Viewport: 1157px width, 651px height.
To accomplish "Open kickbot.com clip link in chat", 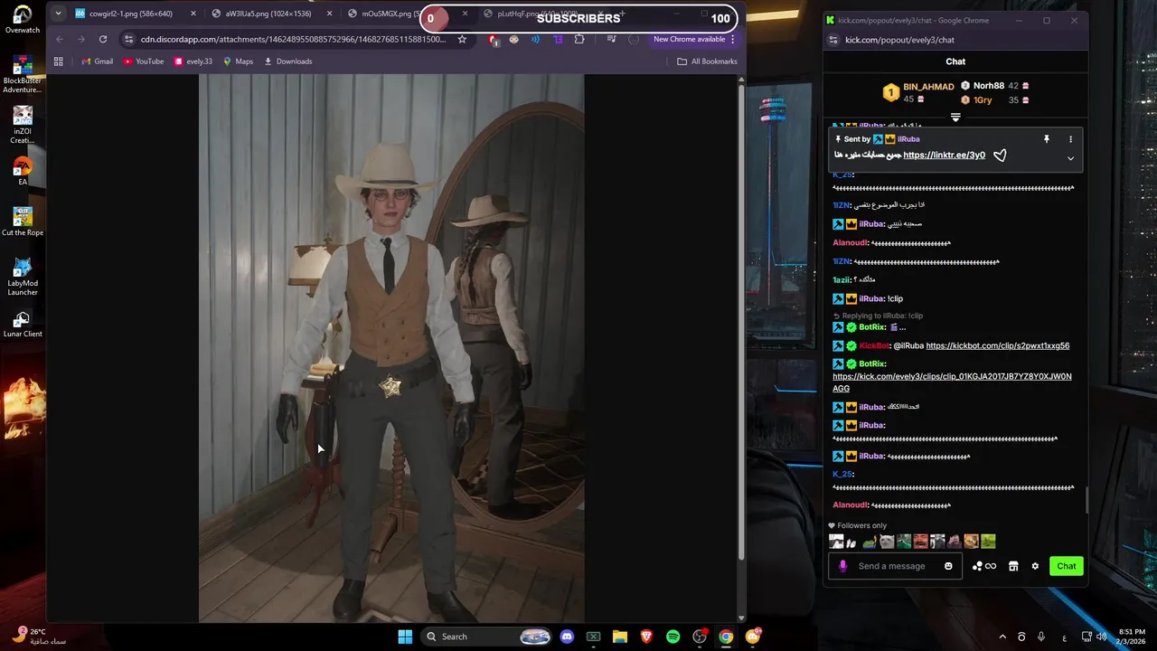I will pos(998,345).
